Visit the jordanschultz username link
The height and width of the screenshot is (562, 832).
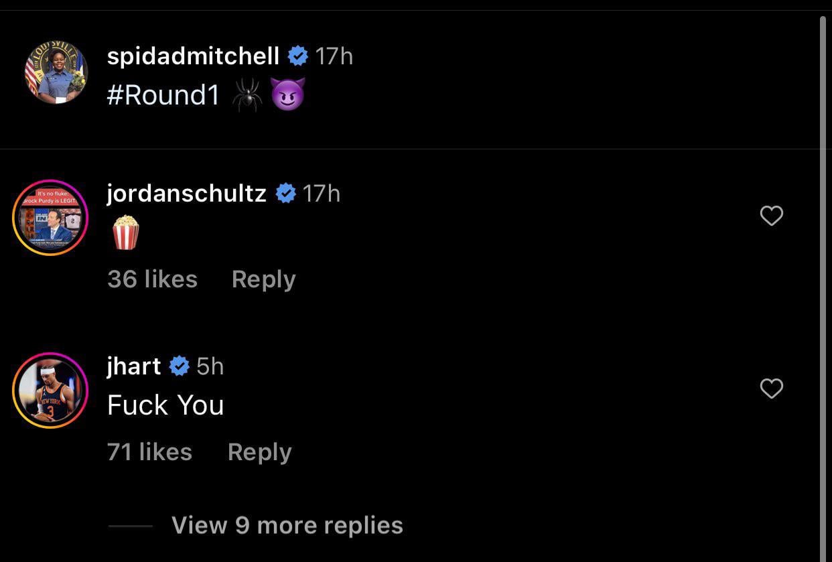pos(186,194)
